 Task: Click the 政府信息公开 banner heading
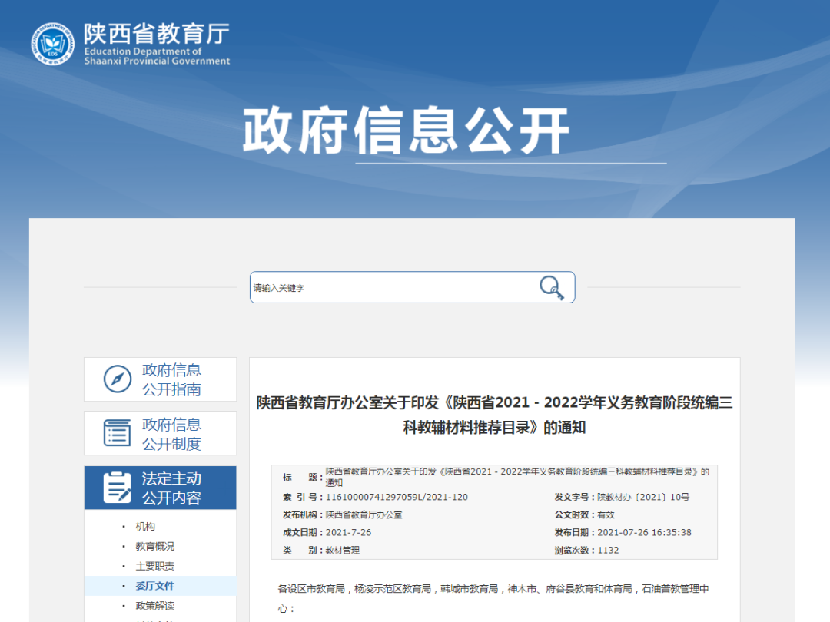(406, 130)
